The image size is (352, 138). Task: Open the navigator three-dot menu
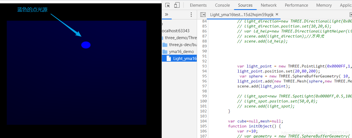coord(191,15)
